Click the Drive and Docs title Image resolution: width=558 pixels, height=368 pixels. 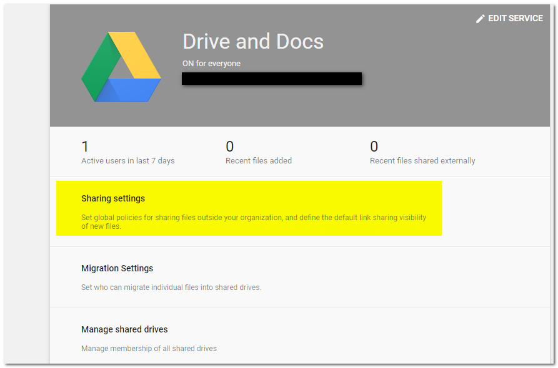click(x=253, y=42)
